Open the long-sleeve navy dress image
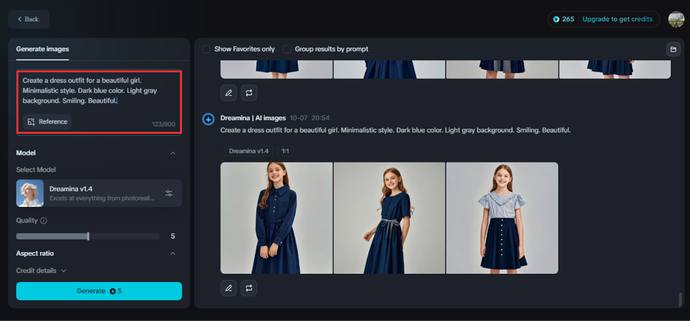 [x=277, y=218]
